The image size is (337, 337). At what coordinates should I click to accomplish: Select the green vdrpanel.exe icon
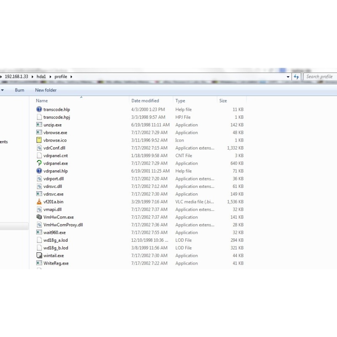[39, 163]
